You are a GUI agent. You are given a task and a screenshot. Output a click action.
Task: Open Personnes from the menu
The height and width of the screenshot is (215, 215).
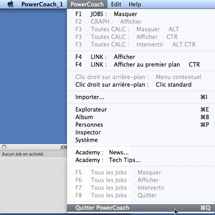(141, 125)
